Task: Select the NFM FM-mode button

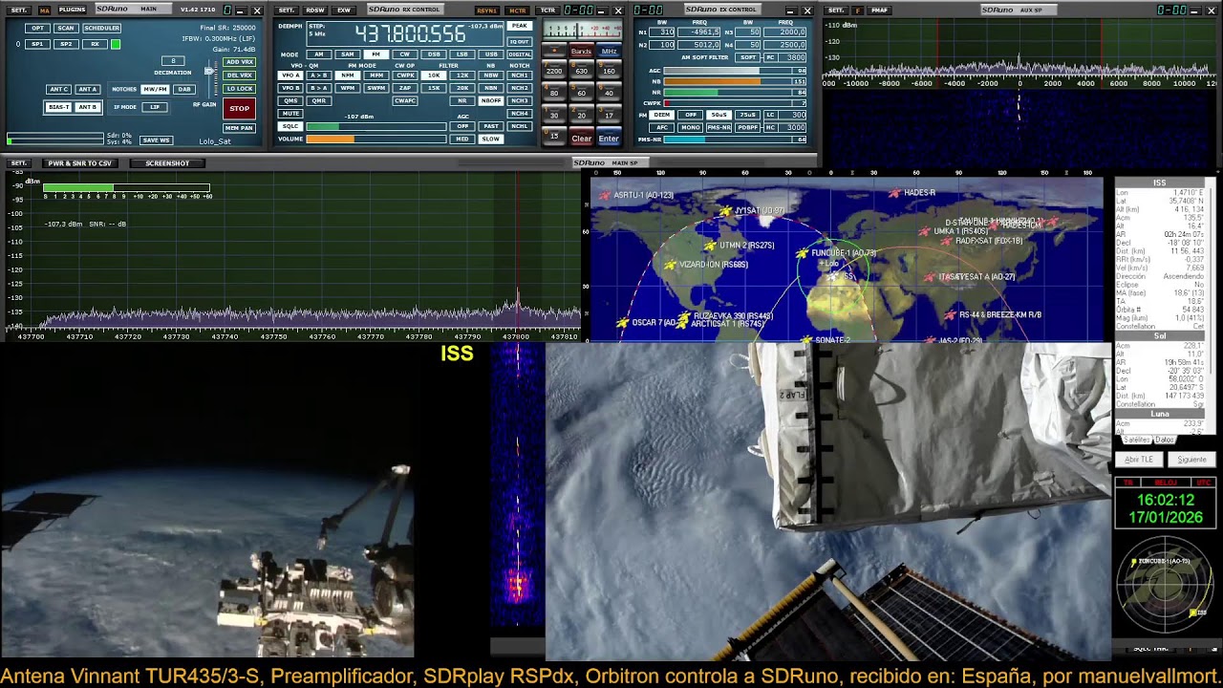Action: tap(348, 75)
